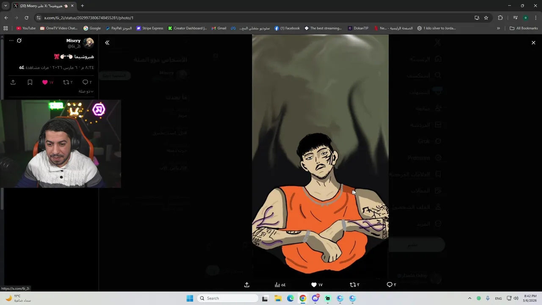The width and height of the screenshot is (542, 305).
Task: Bookmark the post in the side panel
Action: click(30, 82)
